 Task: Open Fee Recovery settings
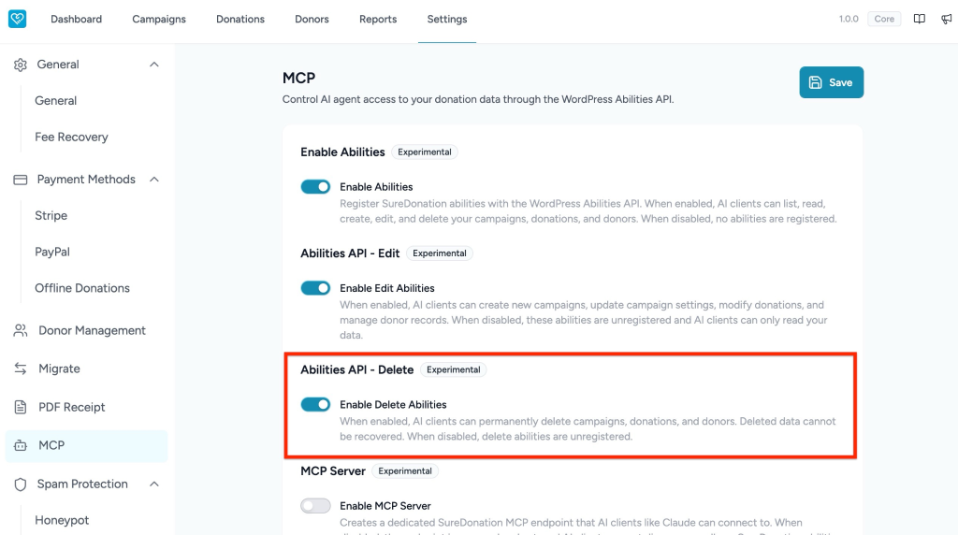point(71,137)
